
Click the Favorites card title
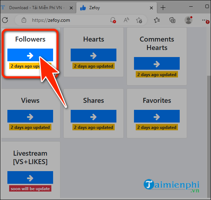point(157,101)
